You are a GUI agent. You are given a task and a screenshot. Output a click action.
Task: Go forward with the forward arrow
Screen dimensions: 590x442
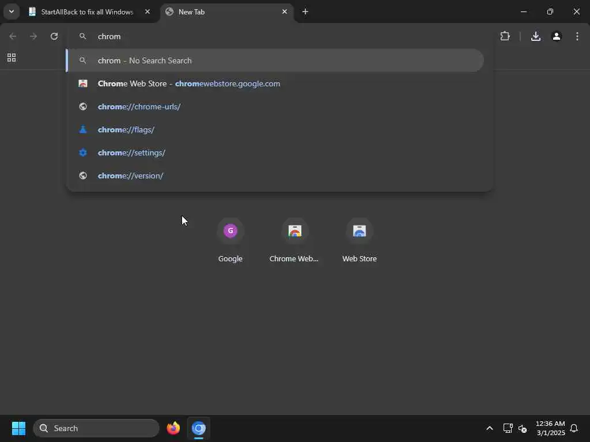pyautogui.click(x=33, y=36)
